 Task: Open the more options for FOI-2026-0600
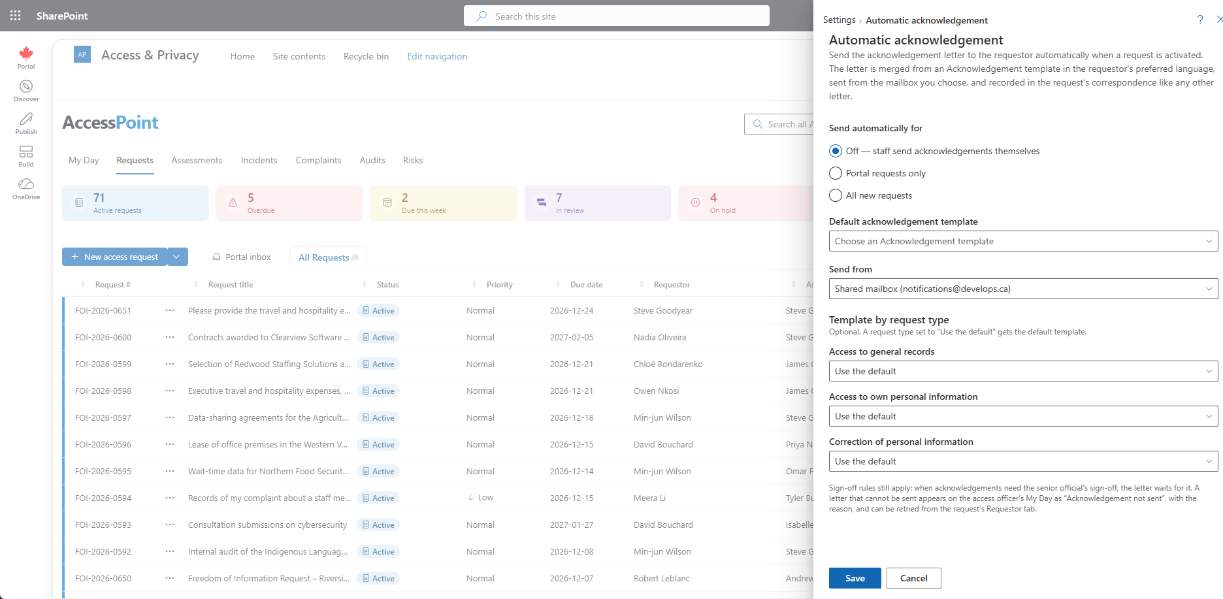170,337
